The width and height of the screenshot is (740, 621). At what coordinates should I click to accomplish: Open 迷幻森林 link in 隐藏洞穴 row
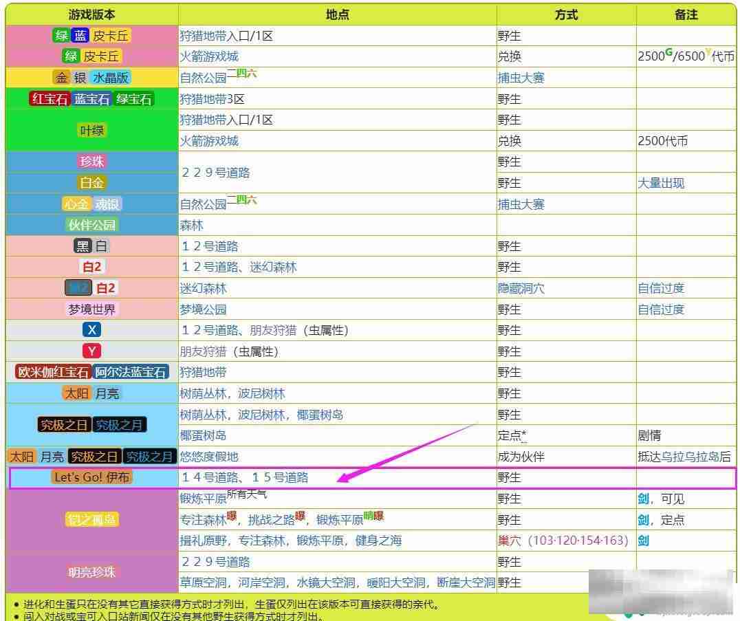[203, 288]
